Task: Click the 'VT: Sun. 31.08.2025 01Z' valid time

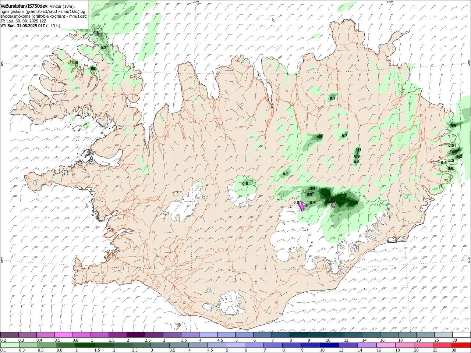Action: (23, 26)
